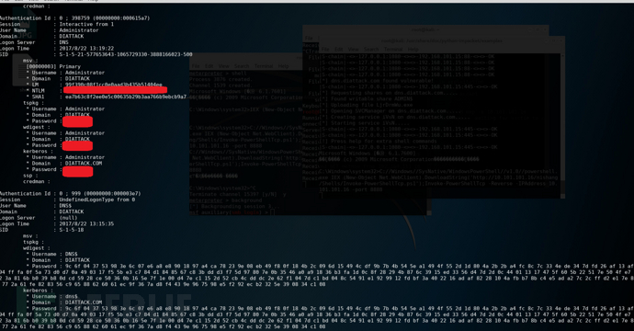Click User Name value 'DNS$'
This screenshot has width=634, height=331.
(65, 206)
